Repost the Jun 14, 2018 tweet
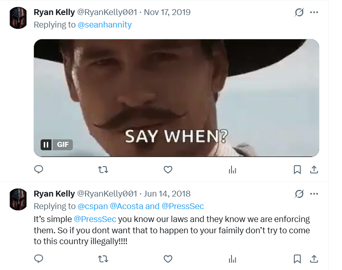 103,259
